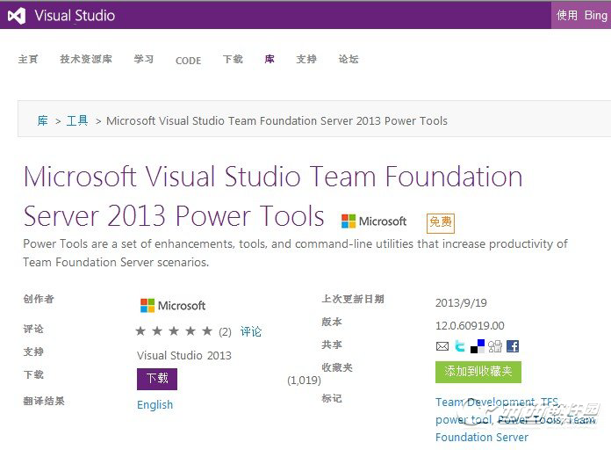Share via the Delicious bookmark icon
This screenshot has width=611, height=457.
(478, 346)
